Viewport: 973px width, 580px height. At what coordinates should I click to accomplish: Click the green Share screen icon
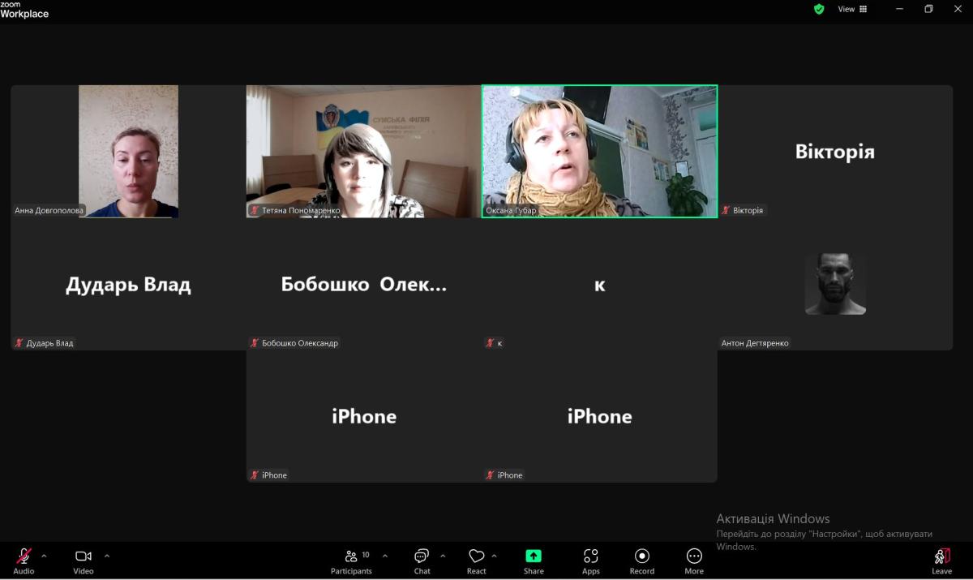coord(534,556)
